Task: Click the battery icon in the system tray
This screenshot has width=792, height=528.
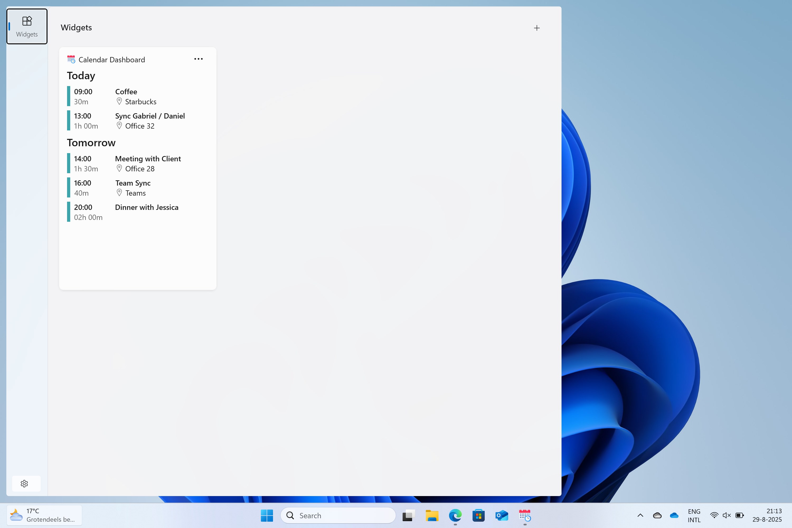Action: pos(739,515)
